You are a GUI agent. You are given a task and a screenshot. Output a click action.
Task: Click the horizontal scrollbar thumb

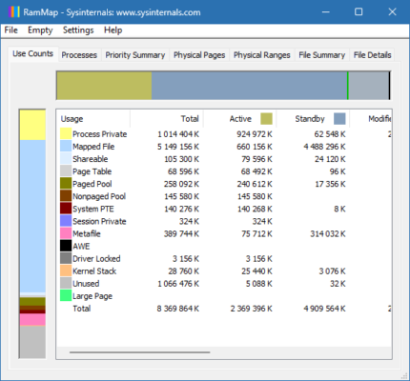(x=140, y=352)
